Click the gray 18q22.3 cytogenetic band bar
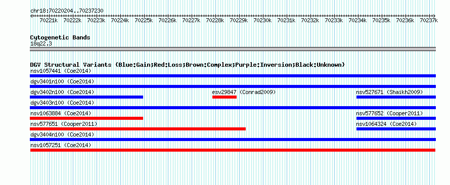The image size is (450, 185). pyautogui.click(x=233, y=49)
